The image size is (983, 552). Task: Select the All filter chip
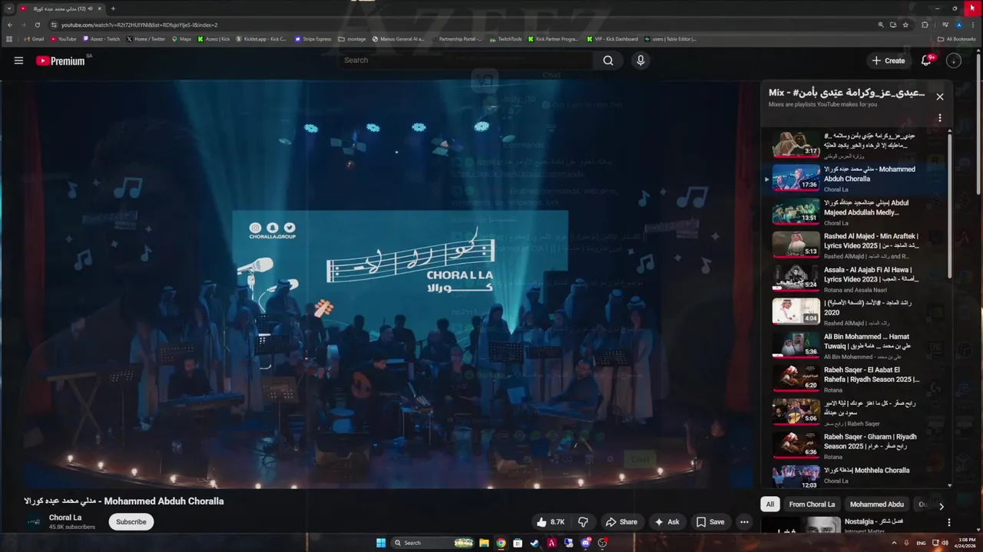770,504
